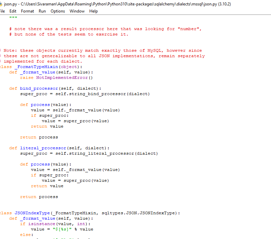
Task: Click 'self.string_literal_processor(dialect)' assignment line
Action: 89,154
